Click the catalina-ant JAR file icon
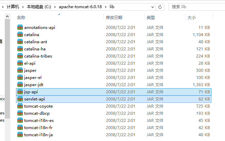 coord(20,42)
